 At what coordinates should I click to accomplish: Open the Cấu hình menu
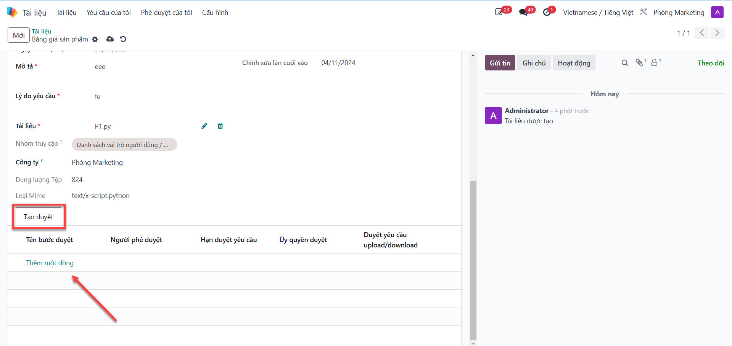[x=215, y=13]
